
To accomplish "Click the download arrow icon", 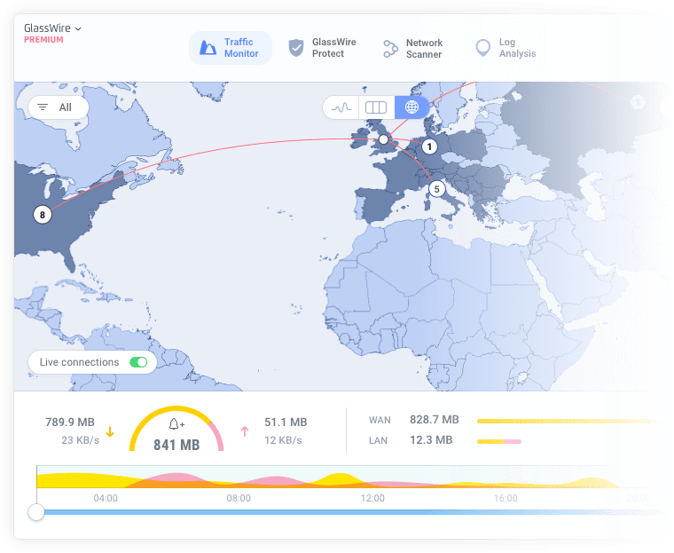I will point(110,432).
